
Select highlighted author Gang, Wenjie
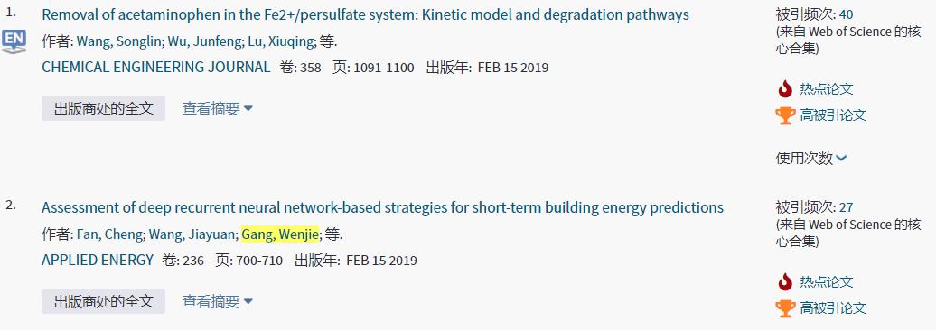[x=280, y=234]
